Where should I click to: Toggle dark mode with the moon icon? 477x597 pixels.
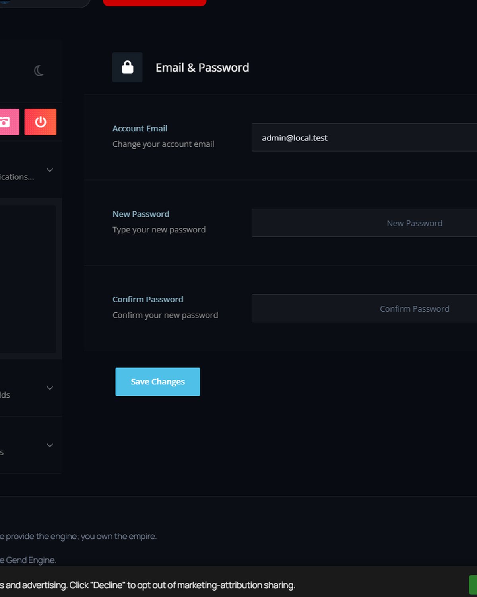39,71
